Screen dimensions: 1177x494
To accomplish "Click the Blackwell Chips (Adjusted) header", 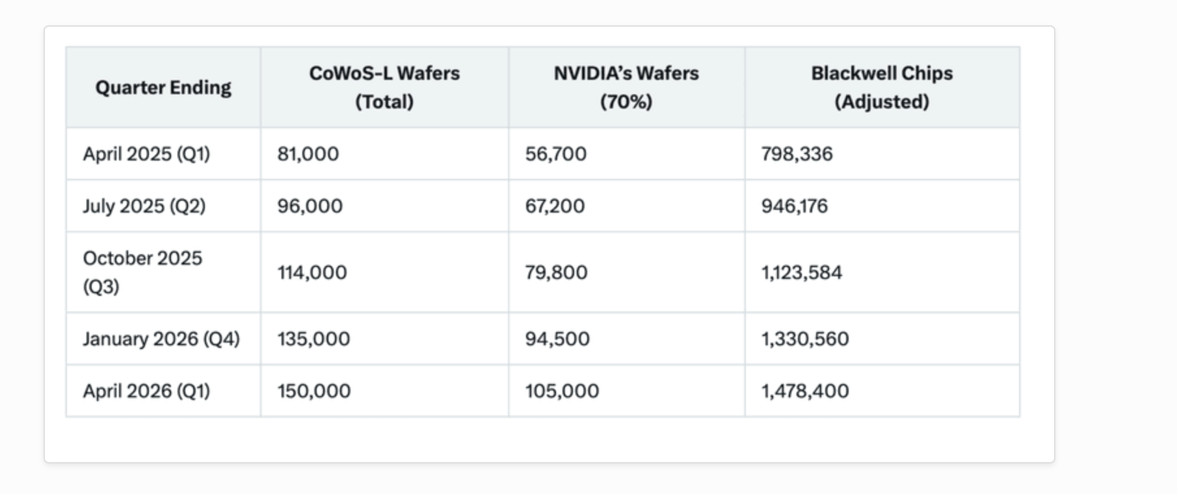I will (882, 88).
